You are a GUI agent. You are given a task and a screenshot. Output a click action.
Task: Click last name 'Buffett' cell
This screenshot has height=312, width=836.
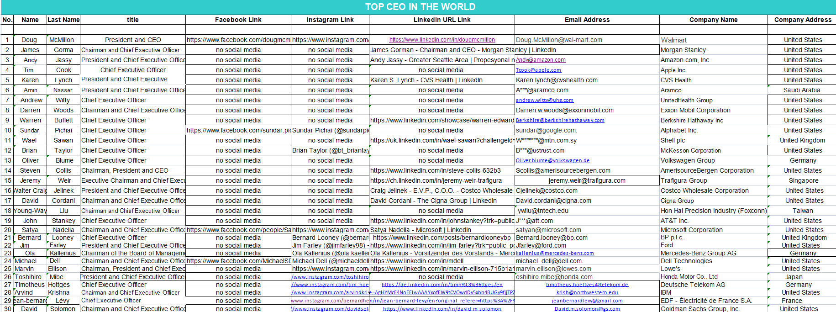pyautogui.click(x=63, y=120)
